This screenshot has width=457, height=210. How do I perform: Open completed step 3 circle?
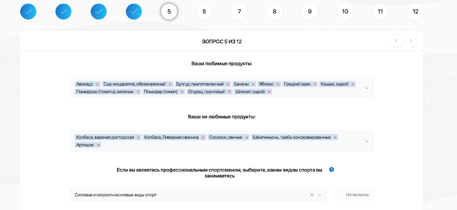(99, 11)
